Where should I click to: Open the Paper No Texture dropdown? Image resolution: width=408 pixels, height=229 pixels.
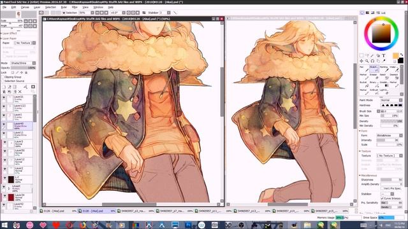coord(25,43)
